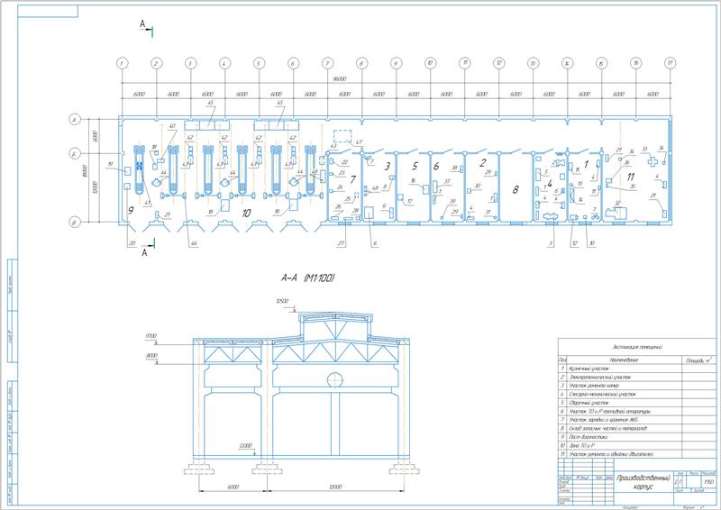The height and width of the screenshot is (510, 721).
Task: Select equipment leader label 19 in room 9
Action: click(x=110, y=164)
